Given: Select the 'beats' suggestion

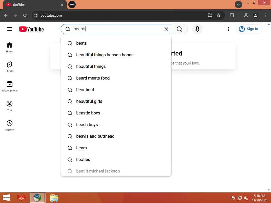Looking at the screenshot, I should (116, 43).
